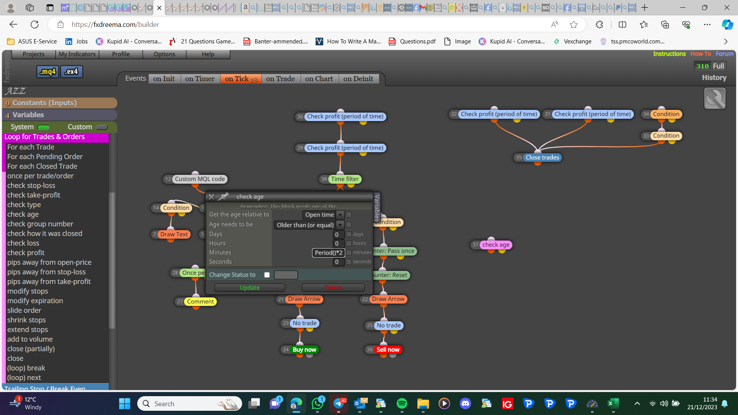Toggle the Custom blocks switch
Screen dimensions: 738x415
click(x=101, y=127)
